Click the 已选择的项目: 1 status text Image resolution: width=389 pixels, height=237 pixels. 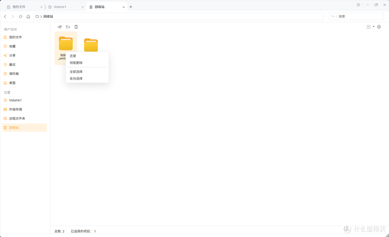[x=83, y=231]
